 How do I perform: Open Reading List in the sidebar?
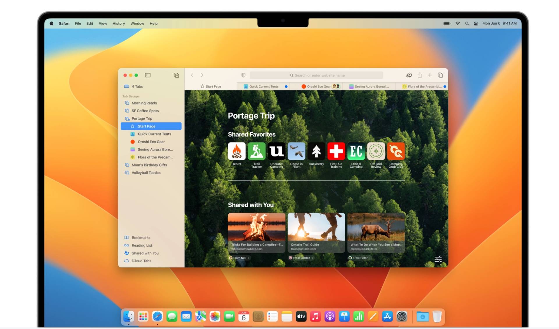click(151, 245)
